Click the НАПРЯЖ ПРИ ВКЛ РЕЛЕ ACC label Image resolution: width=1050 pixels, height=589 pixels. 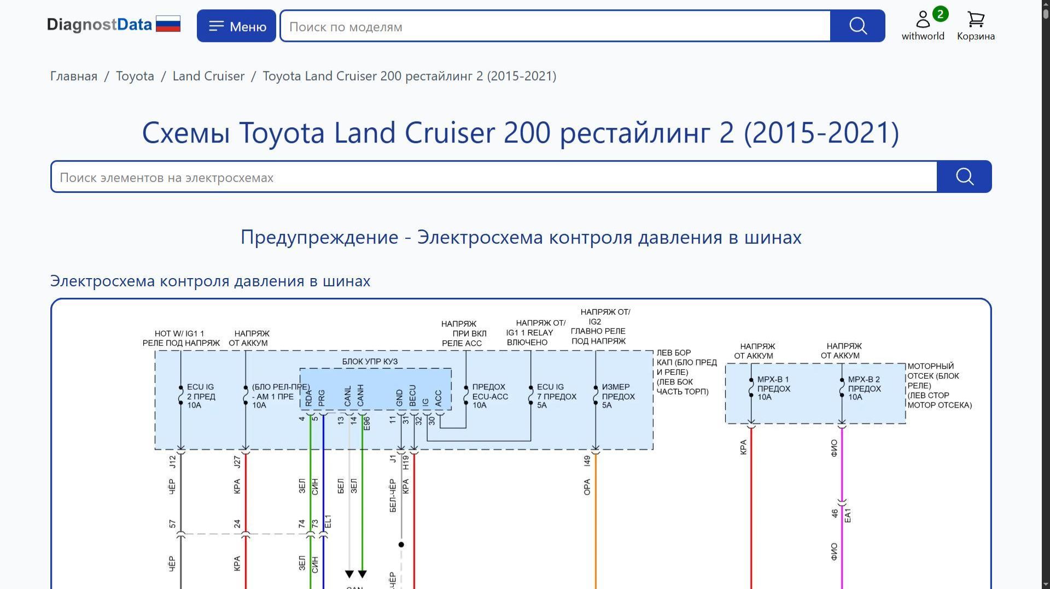coord(463,334)
